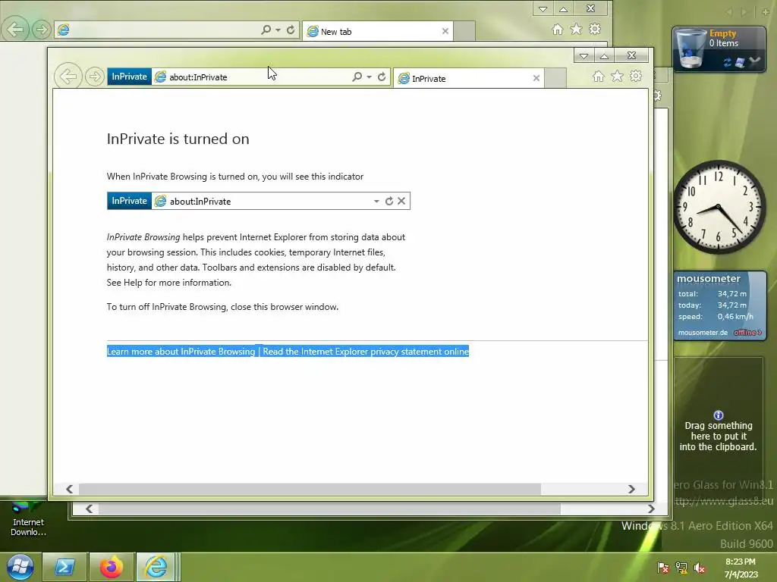This screenshot has width=777, height=582.
Task: Go home in the New tab window
Action: coord(558,30)
